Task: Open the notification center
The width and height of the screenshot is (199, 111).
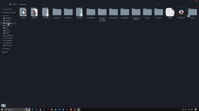Action: tap(196, 109)
